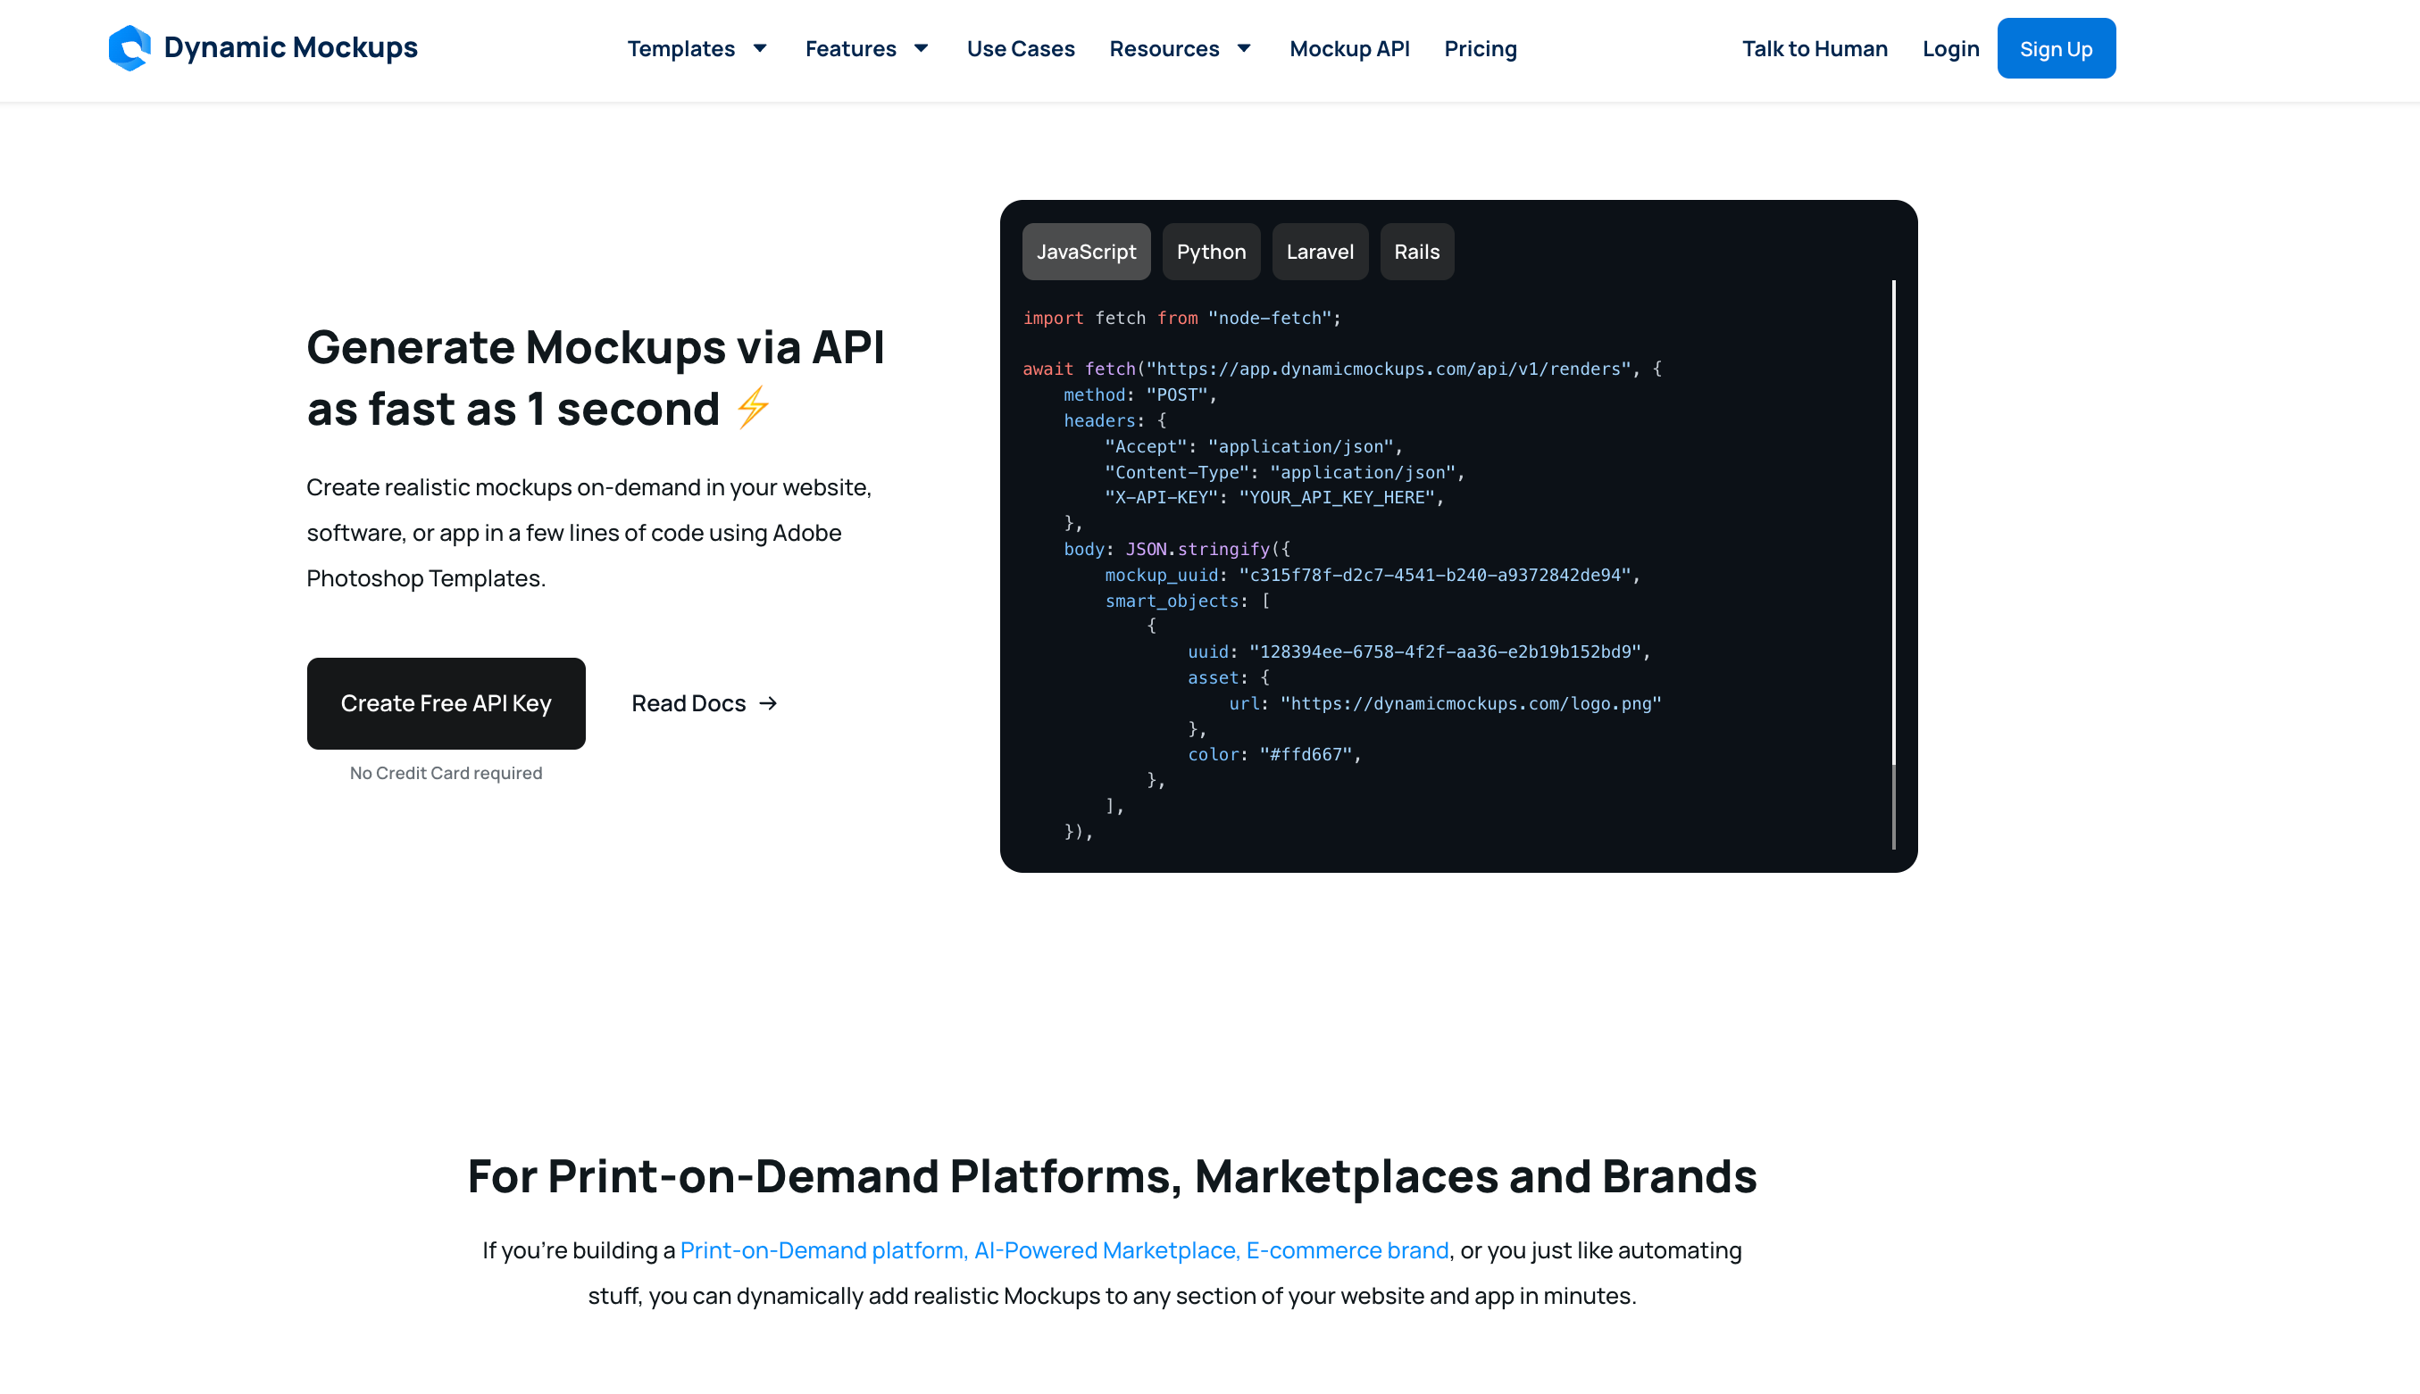Switch to the Rails code tab
2420x1394 pixels.
(1417, 252)
